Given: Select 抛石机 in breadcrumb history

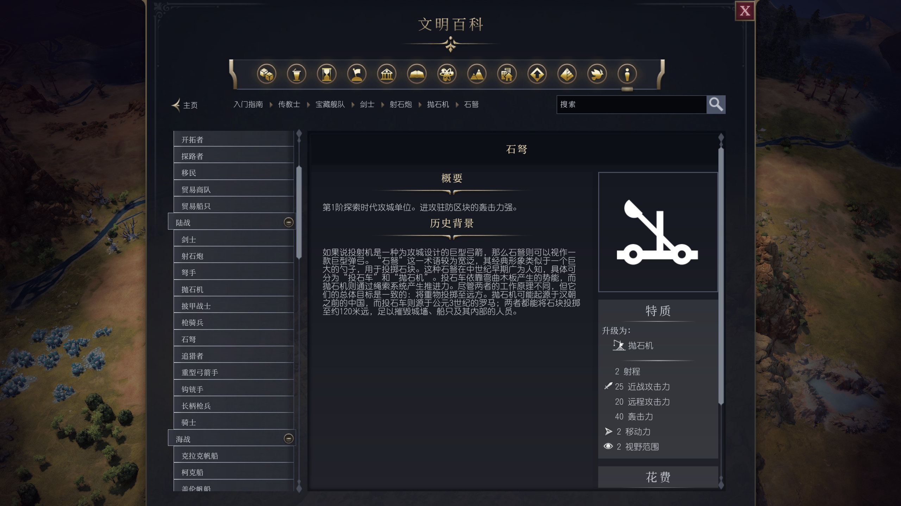Looking at the screenshot, I should 438,104.
